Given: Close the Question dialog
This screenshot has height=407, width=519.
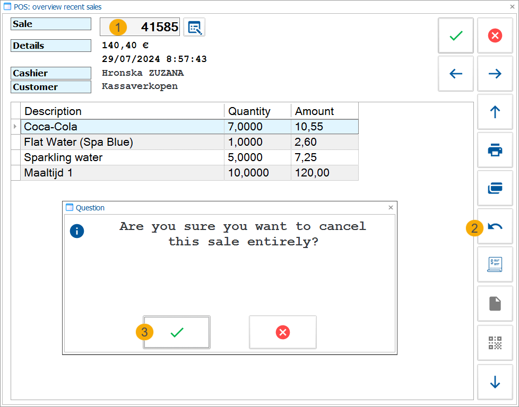Looking at the screenshot, I should (391, 208).
